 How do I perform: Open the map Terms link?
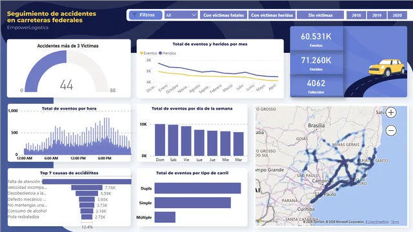[395, 222]
